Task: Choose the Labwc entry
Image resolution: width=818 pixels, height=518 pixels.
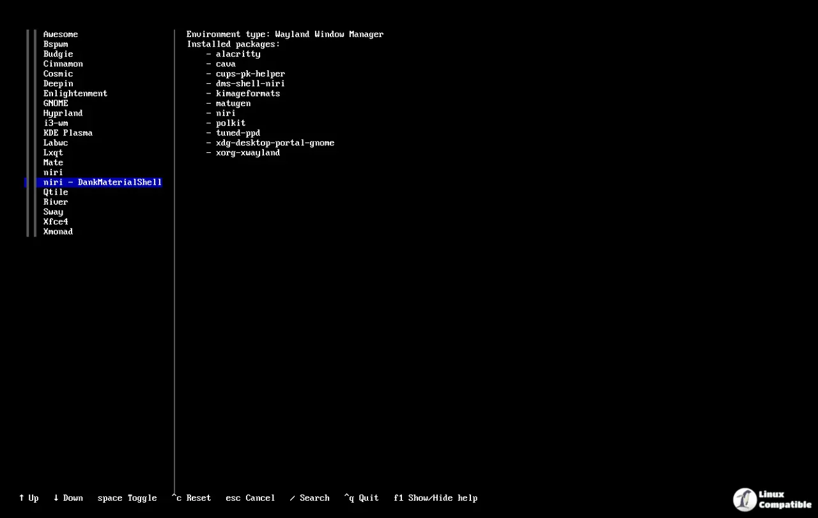Action: click(56, 143)
